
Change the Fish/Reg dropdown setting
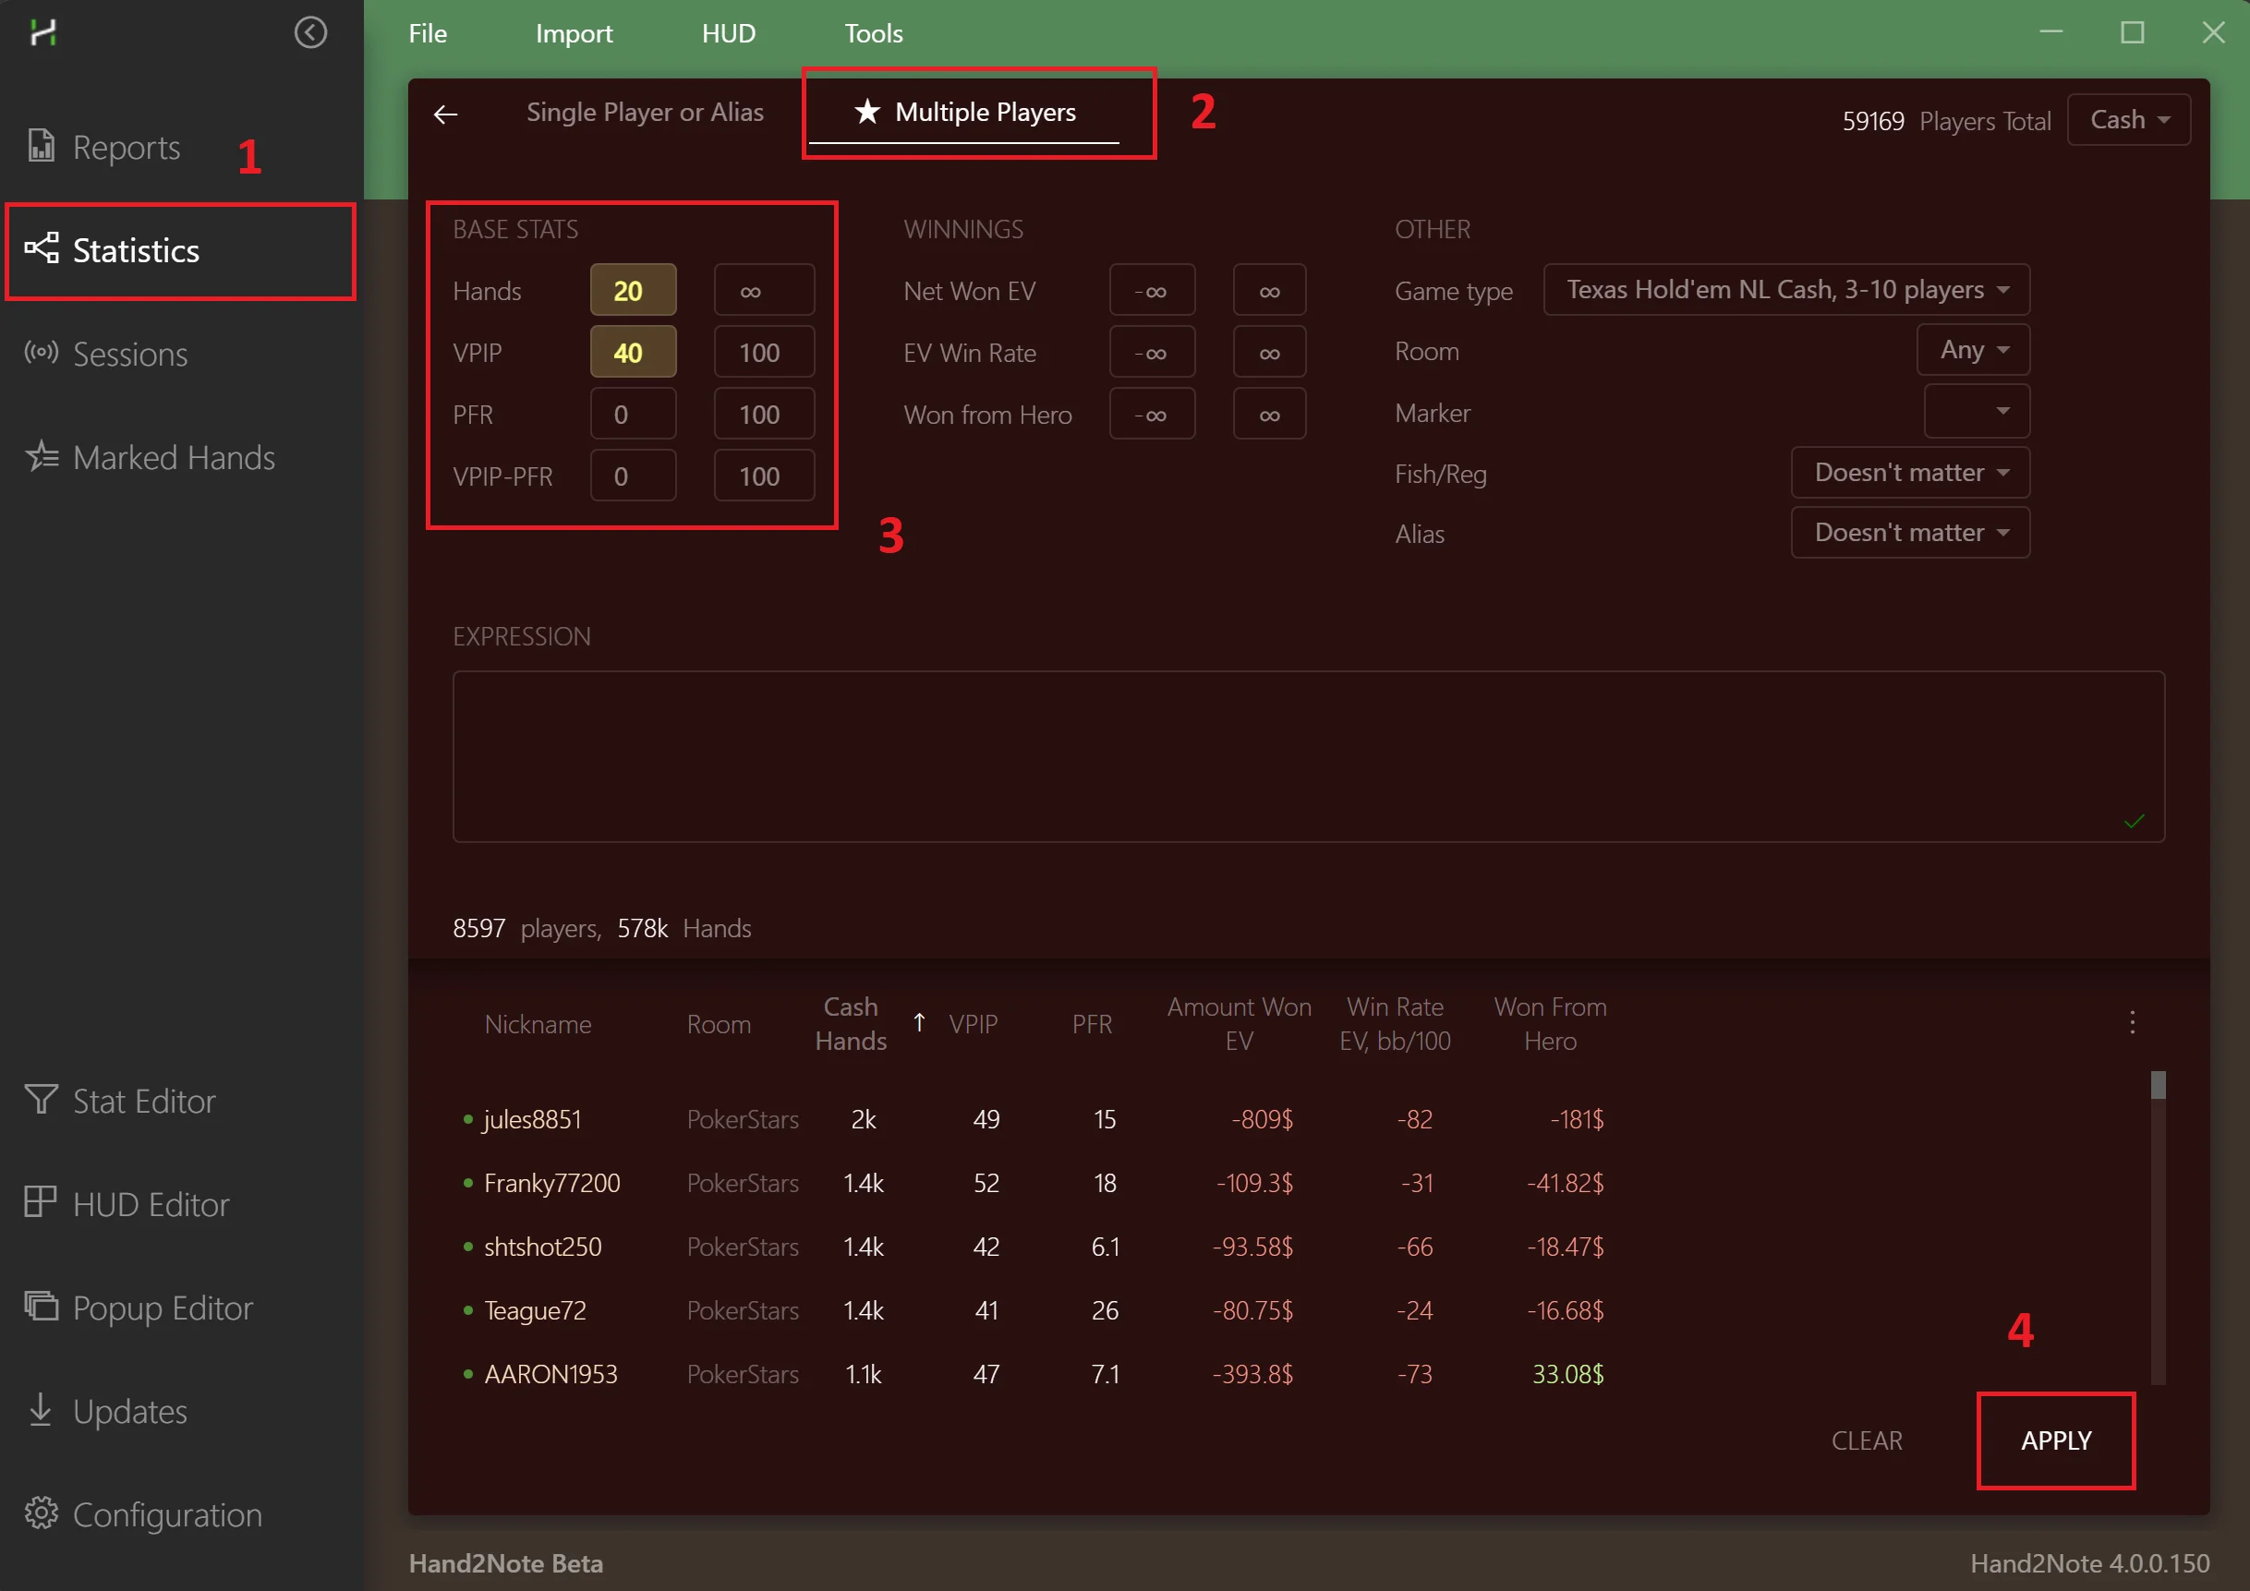(1909, 472)
